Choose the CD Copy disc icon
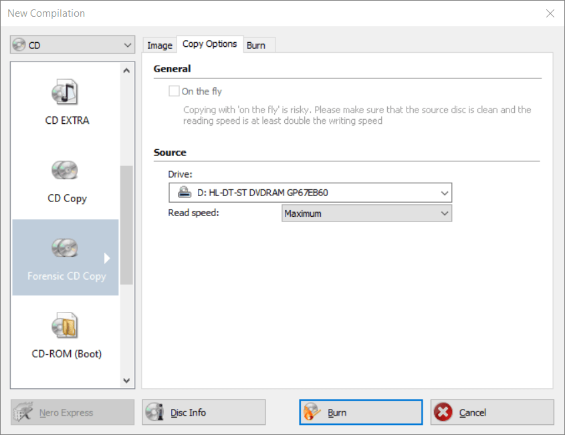This screenshot has width=565, height=435. point(66,171)
